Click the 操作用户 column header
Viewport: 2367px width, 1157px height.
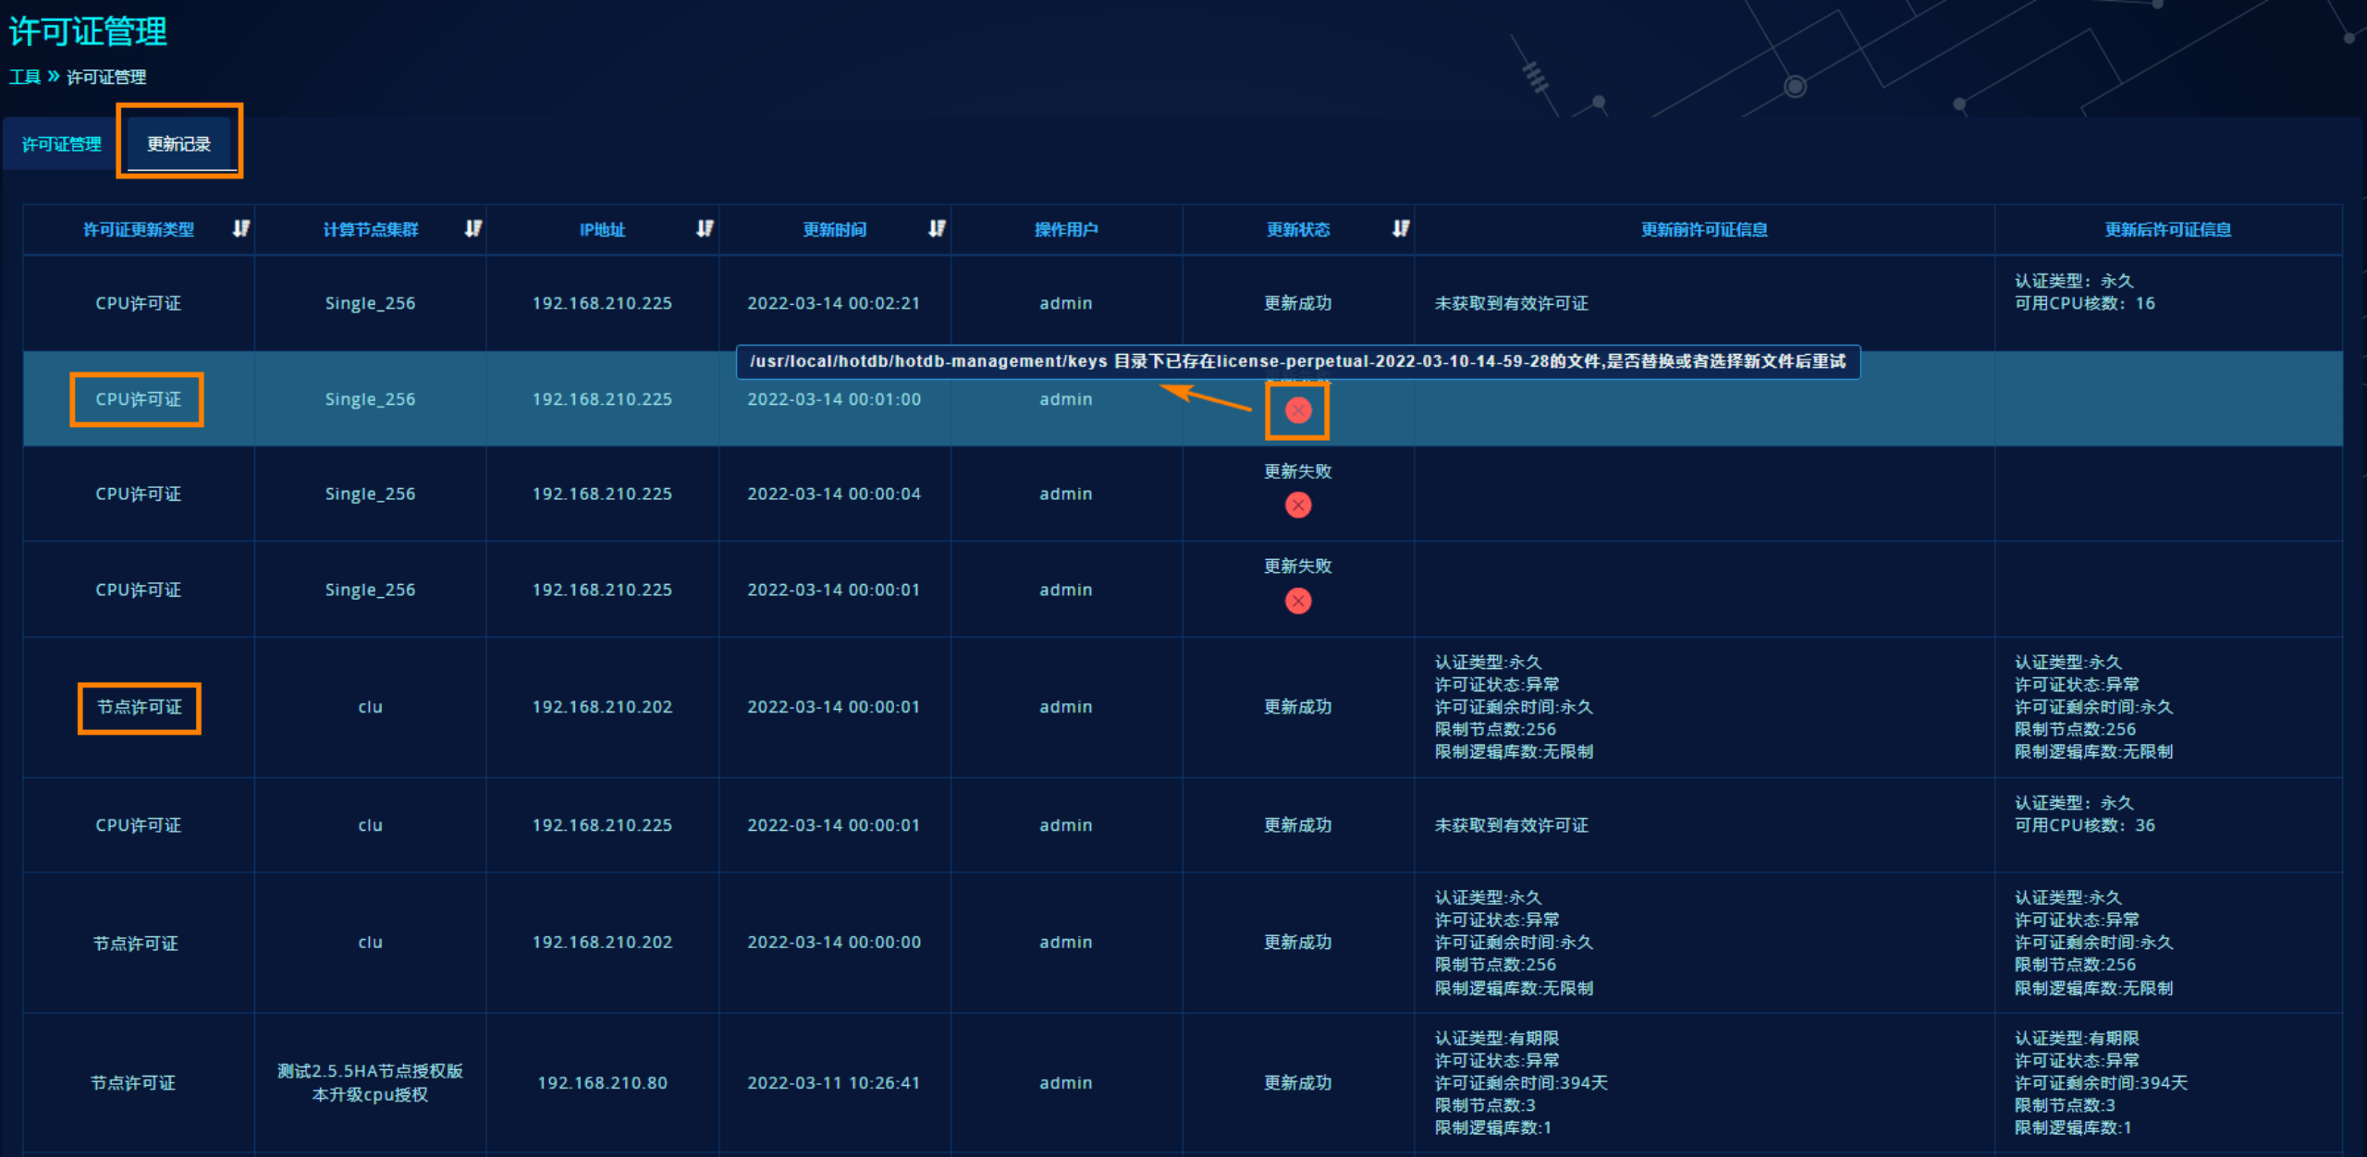pos(1065,229)
